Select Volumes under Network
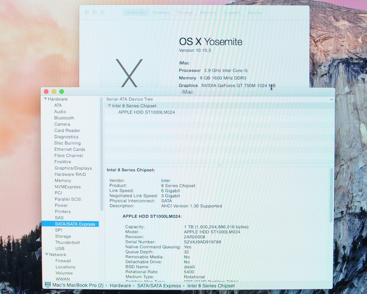This screenshot has height=294, width=367. [x=64, y=273]
